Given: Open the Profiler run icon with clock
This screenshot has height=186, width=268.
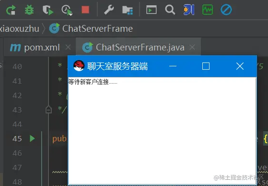Looking at the screenshot, I should (x=67, y=10).
